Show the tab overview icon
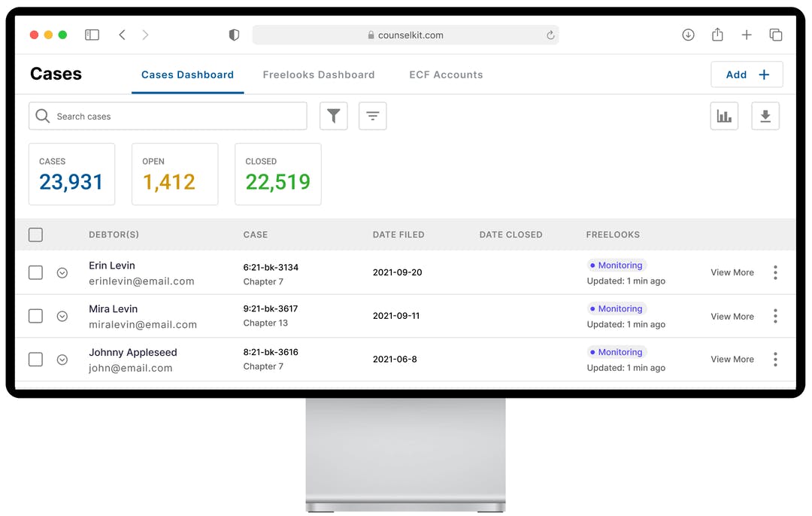 point(775,35)
